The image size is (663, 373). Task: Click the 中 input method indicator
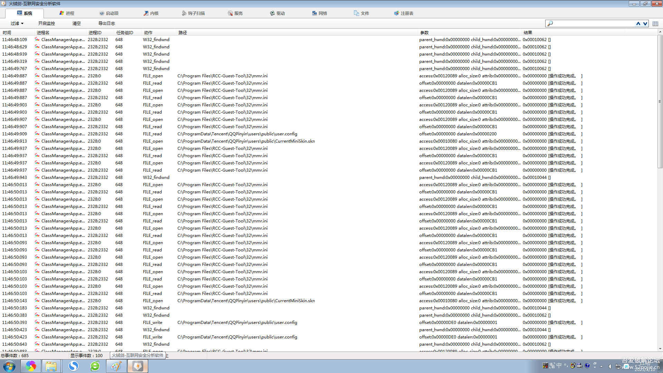pos(559,365)
